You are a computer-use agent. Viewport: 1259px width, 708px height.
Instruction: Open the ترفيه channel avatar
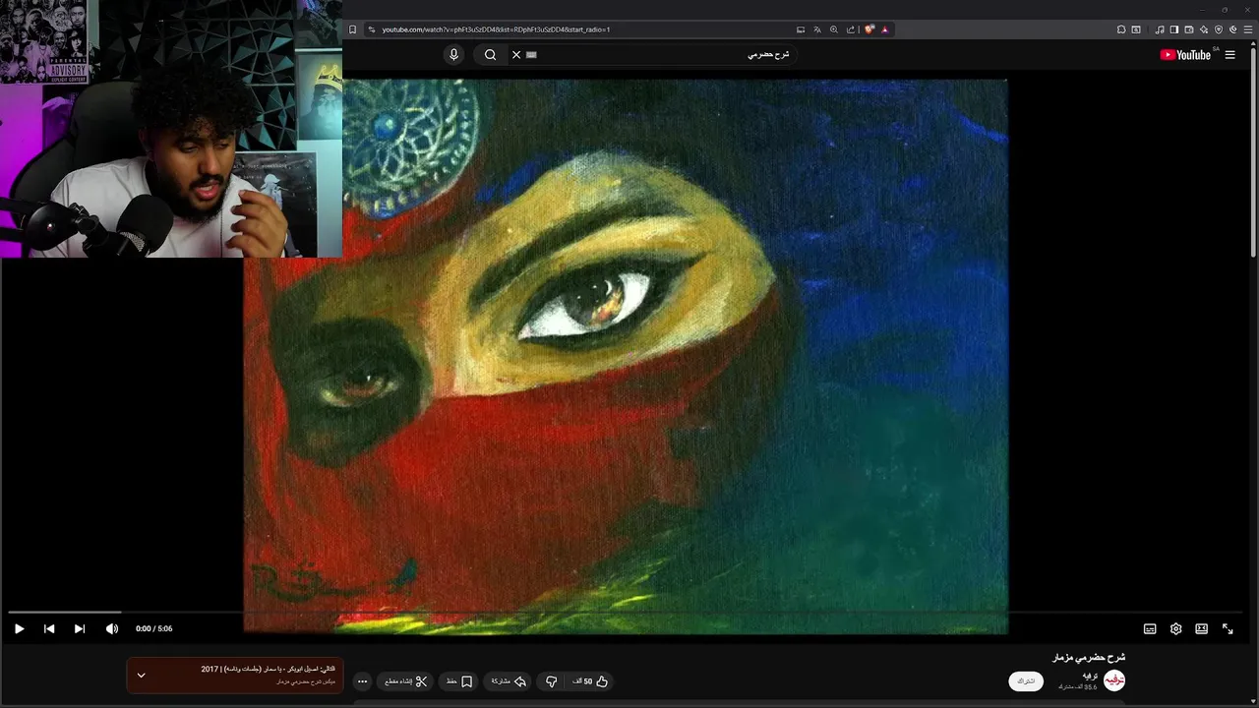[1113, 680]
